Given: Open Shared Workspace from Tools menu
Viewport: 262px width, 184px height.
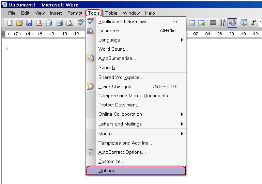Looking at the screenshot, I should [x=136, y=77].
